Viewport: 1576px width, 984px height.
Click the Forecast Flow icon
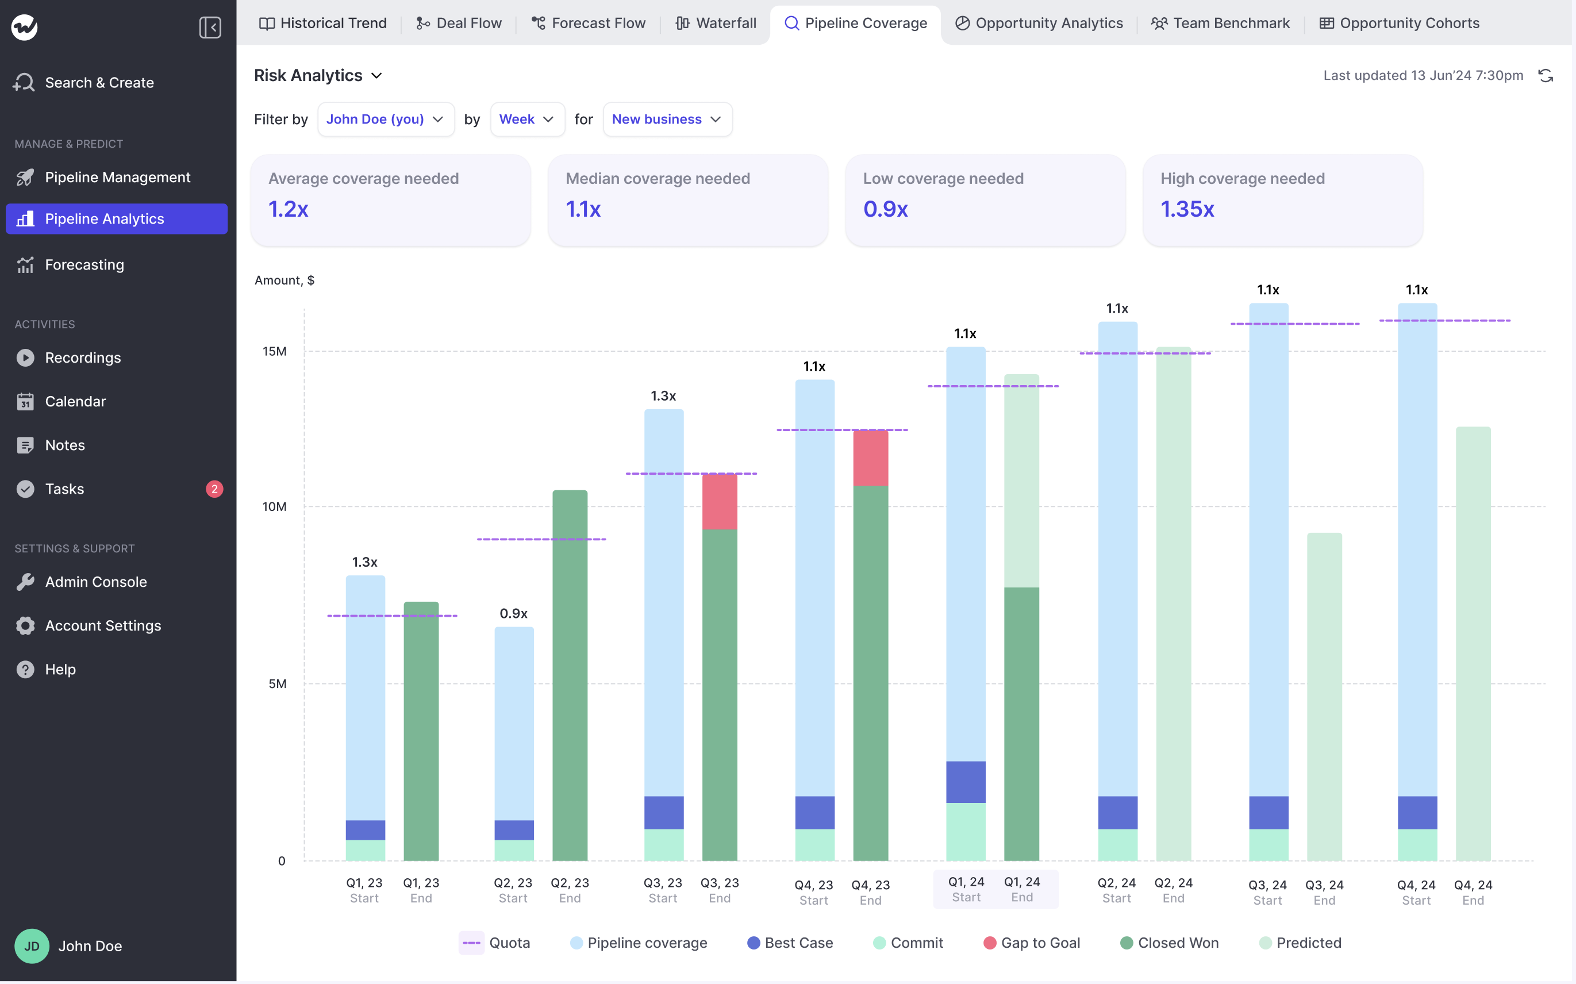(x=538, y=24)
